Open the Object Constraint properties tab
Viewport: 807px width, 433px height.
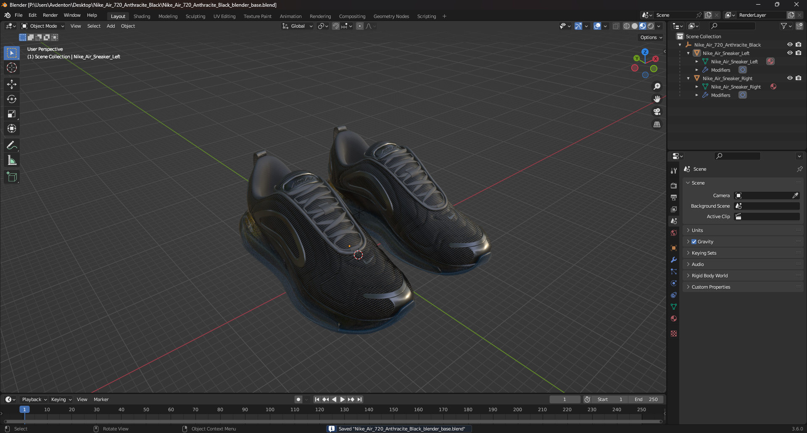pyautogui.click(x=674, y=295)
